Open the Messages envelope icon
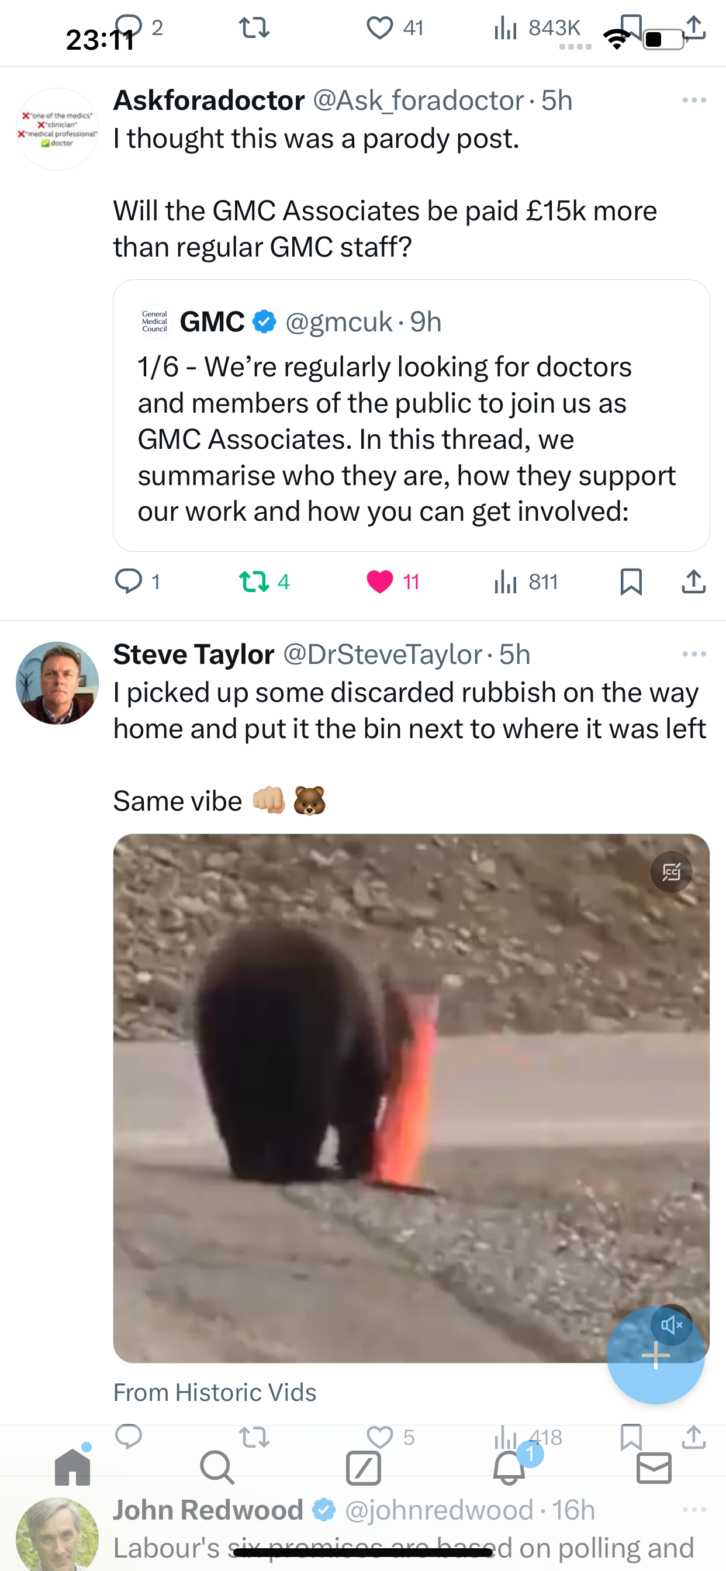Viewport: 726px width, 1571px height. pos(654,1467)
